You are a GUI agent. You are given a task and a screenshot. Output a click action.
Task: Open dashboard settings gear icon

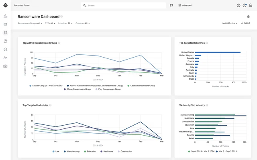click(x=248, y=16)
